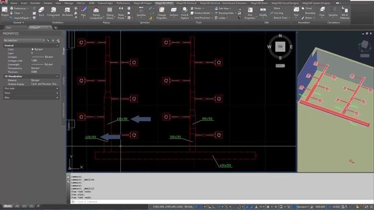Screen dimensions: 374x210
Task: Click the 600x250 duct size label
Action: coord(225,165)
